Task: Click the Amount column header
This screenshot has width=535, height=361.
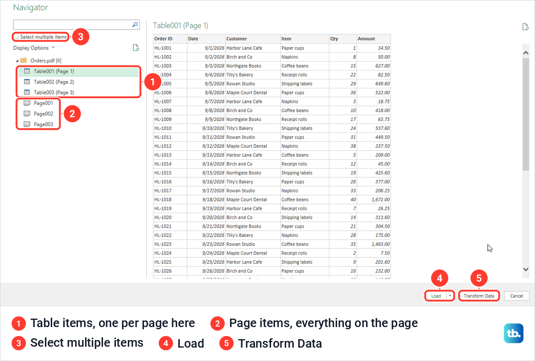Action: (374, 39)
